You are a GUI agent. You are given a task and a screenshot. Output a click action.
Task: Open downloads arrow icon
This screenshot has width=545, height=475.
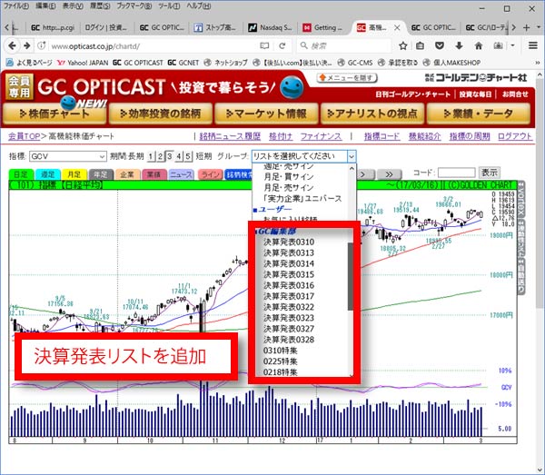[459, 45]
